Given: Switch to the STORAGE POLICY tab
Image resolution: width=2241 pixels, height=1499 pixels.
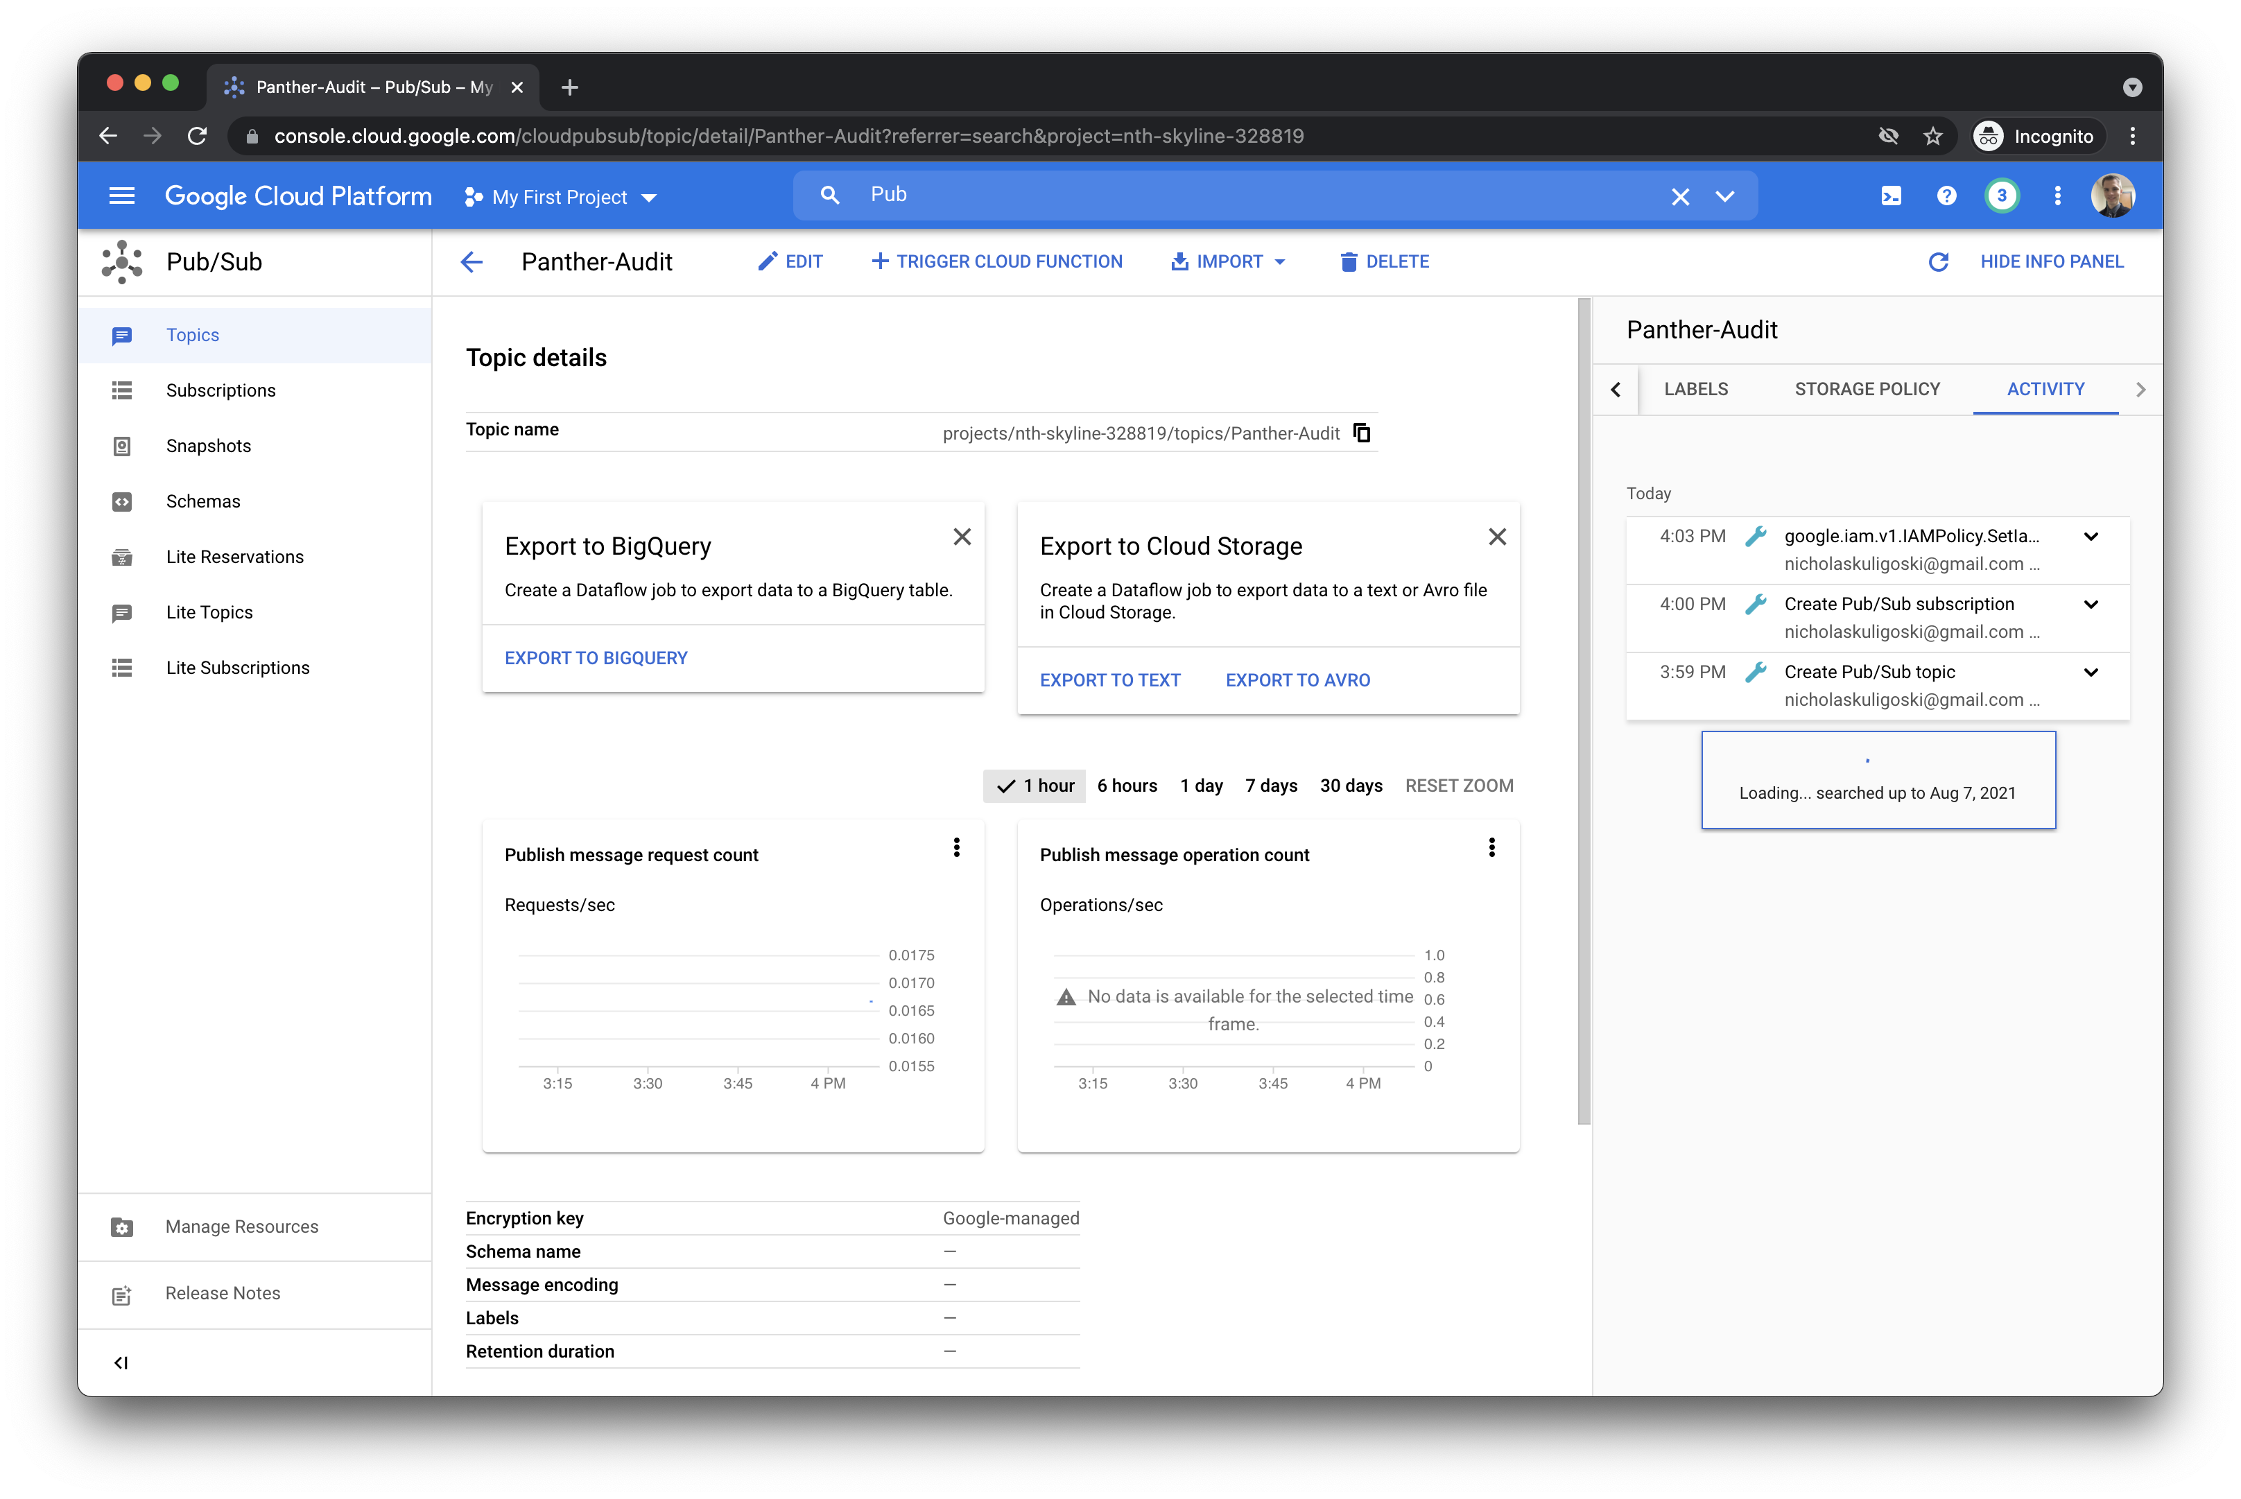Looking at the screenshot, I should pos(1867,389).
